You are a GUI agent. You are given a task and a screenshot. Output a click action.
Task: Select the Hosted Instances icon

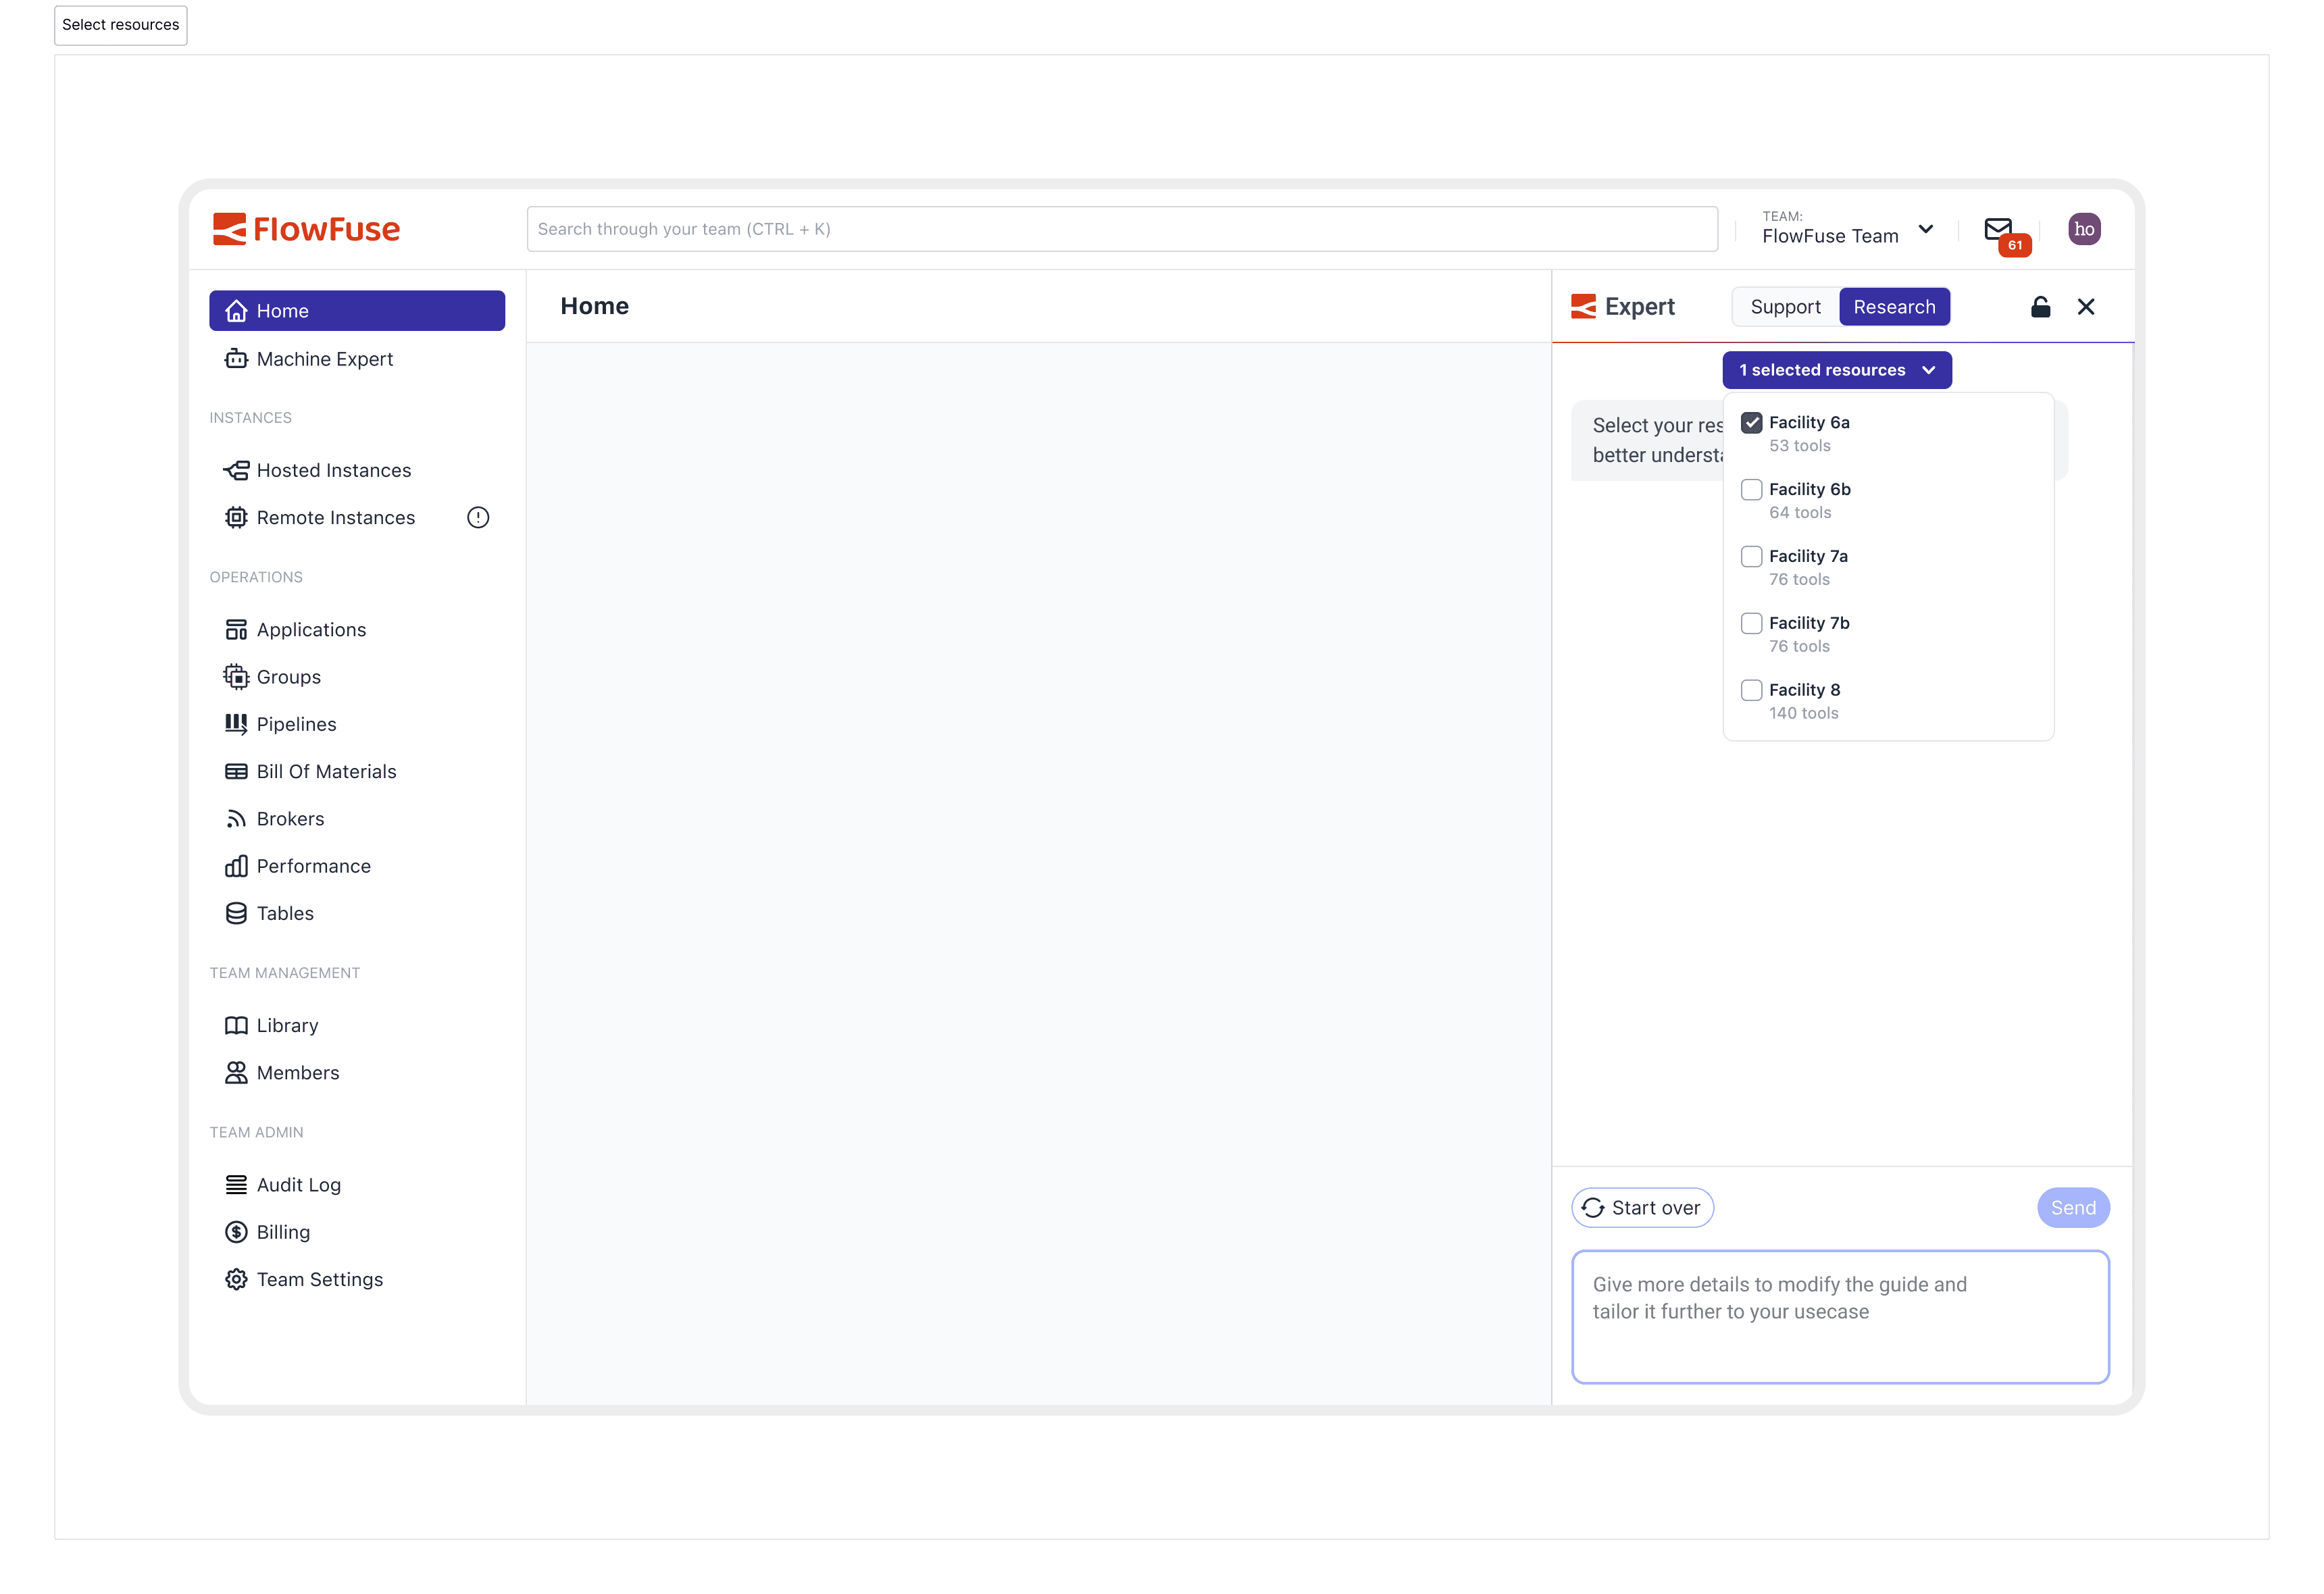click(x=236, y=469)
